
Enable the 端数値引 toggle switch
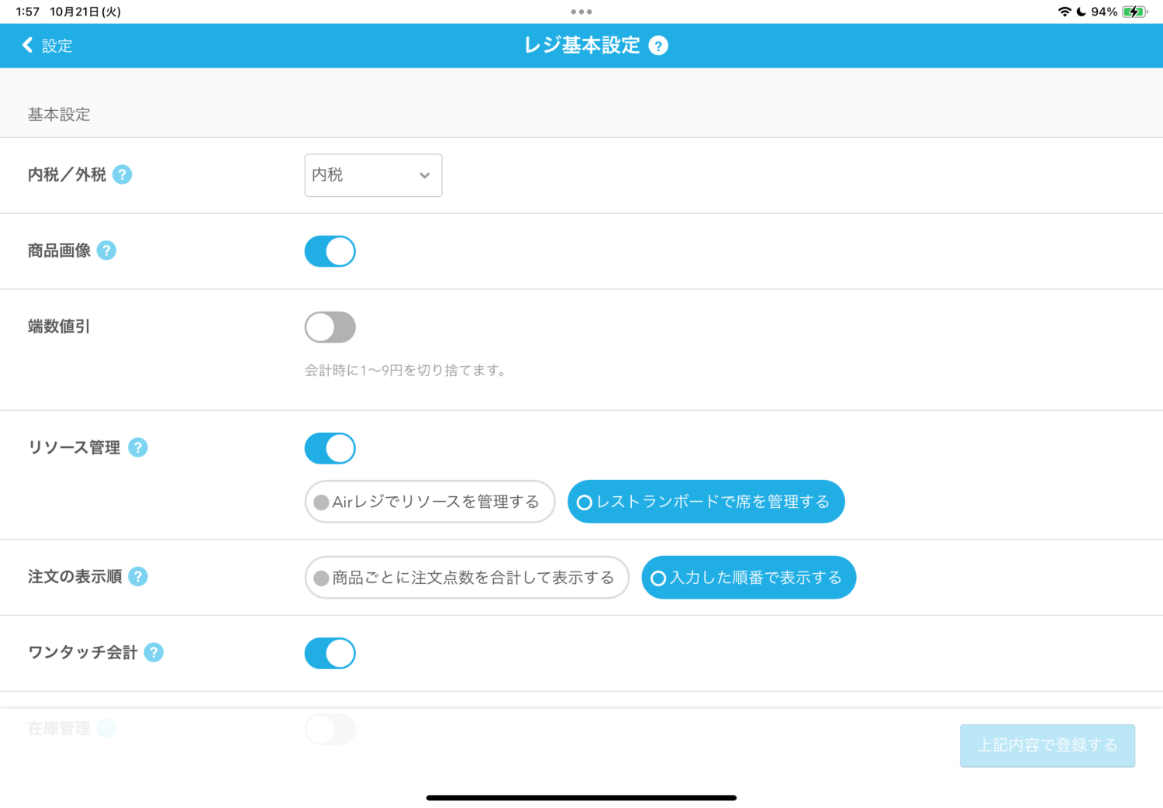pos(330,327)
